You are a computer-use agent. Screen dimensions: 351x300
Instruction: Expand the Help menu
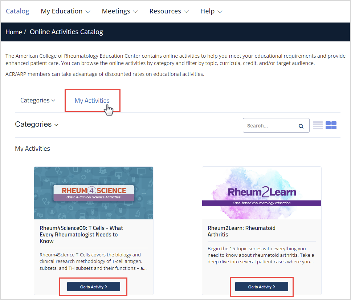point(211,11)
